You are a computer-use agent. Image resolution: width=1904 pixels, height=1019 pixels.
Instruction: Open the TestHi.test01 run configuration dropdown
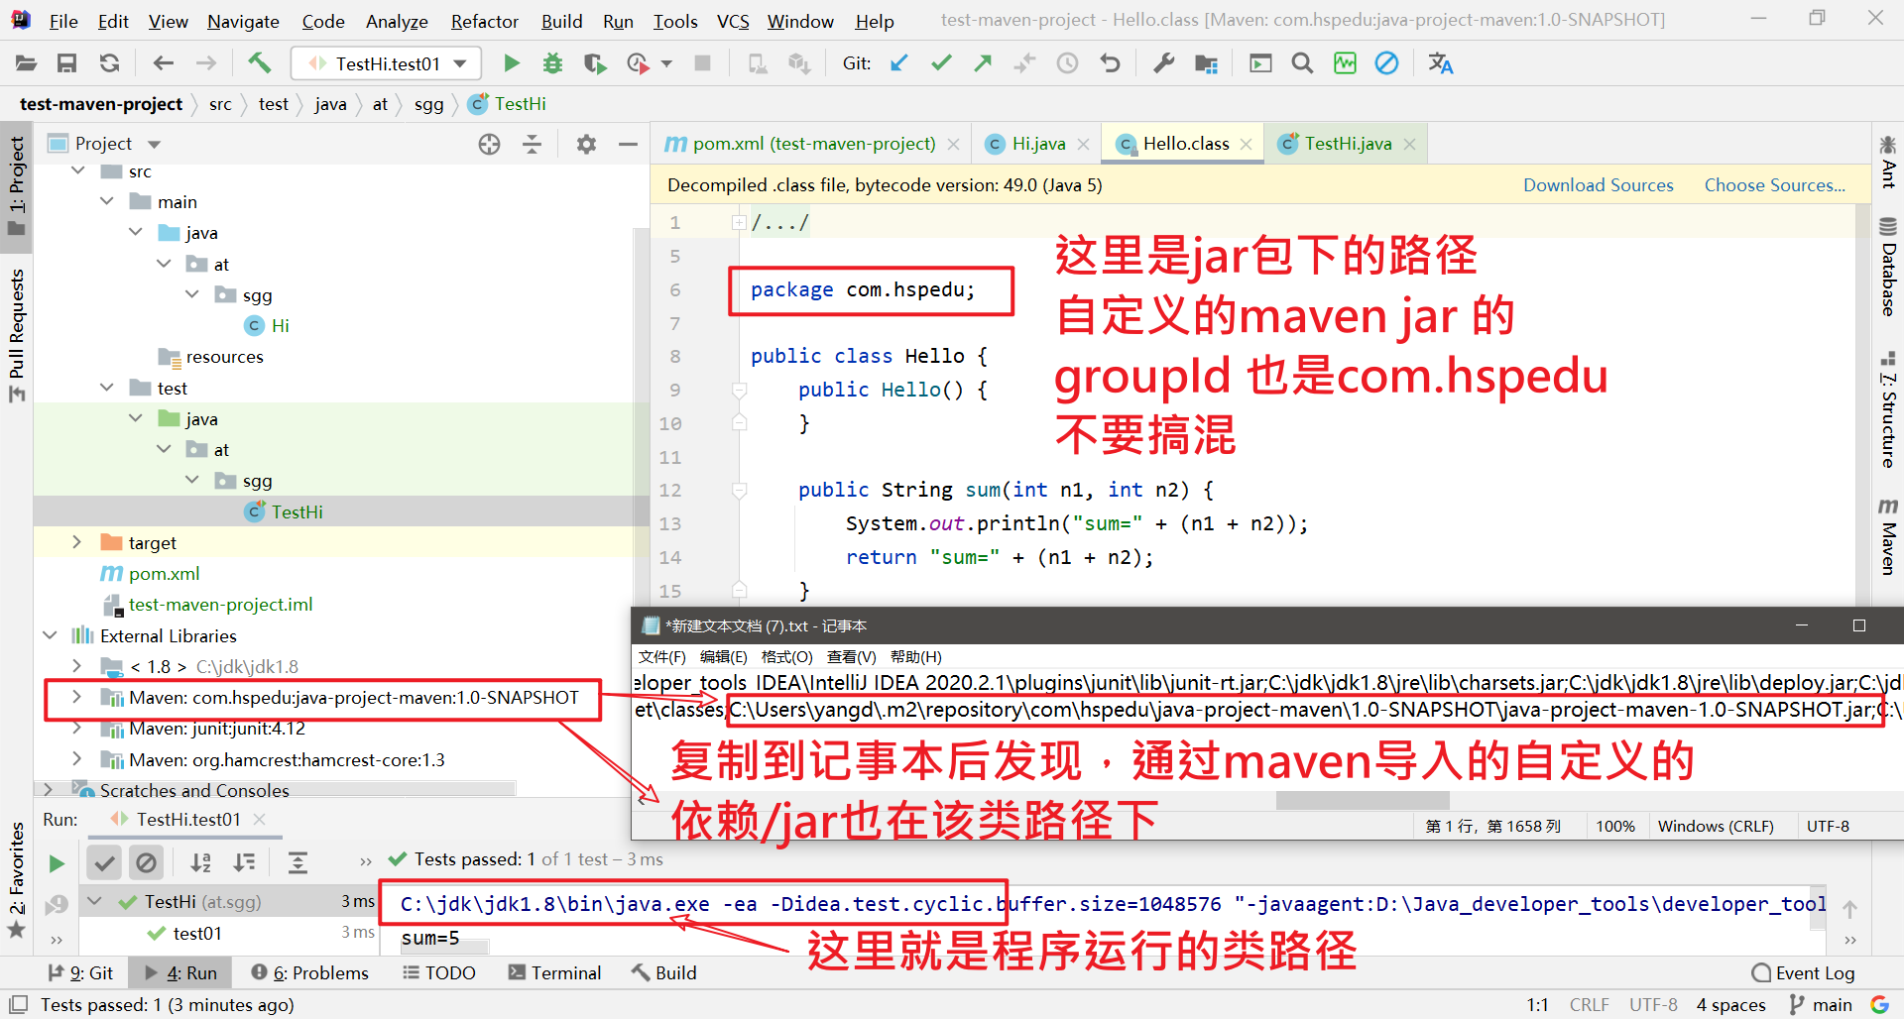[x=387, y=63]
